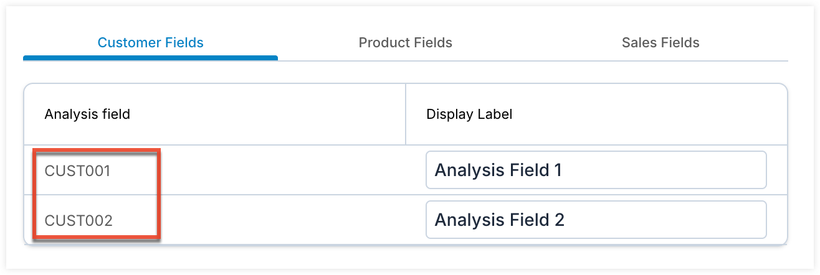
Task: Focus the Analysis Field 2 text field
Action: pyautogui.click(x=595, y=220)
